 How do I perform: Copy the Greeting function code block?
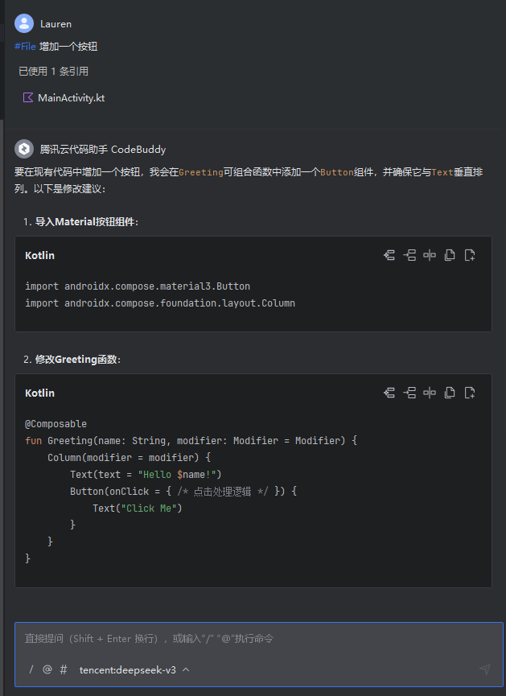[450, 393]
